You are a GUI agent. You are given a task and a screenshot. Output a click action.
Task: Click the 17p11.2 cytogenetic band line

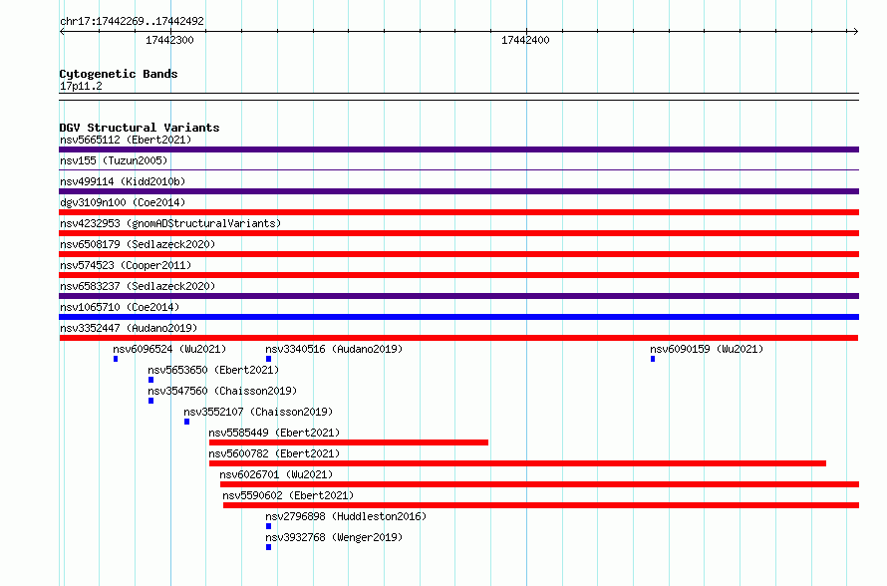(x=458, y=97)
